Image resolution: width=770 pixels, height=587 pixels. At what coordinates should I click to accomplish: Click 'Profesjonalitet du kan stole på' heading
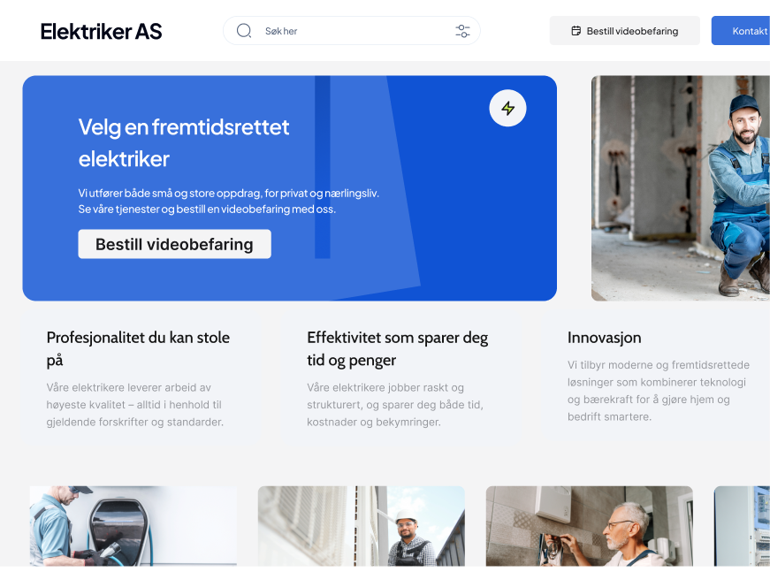click(x=138, y=349)
